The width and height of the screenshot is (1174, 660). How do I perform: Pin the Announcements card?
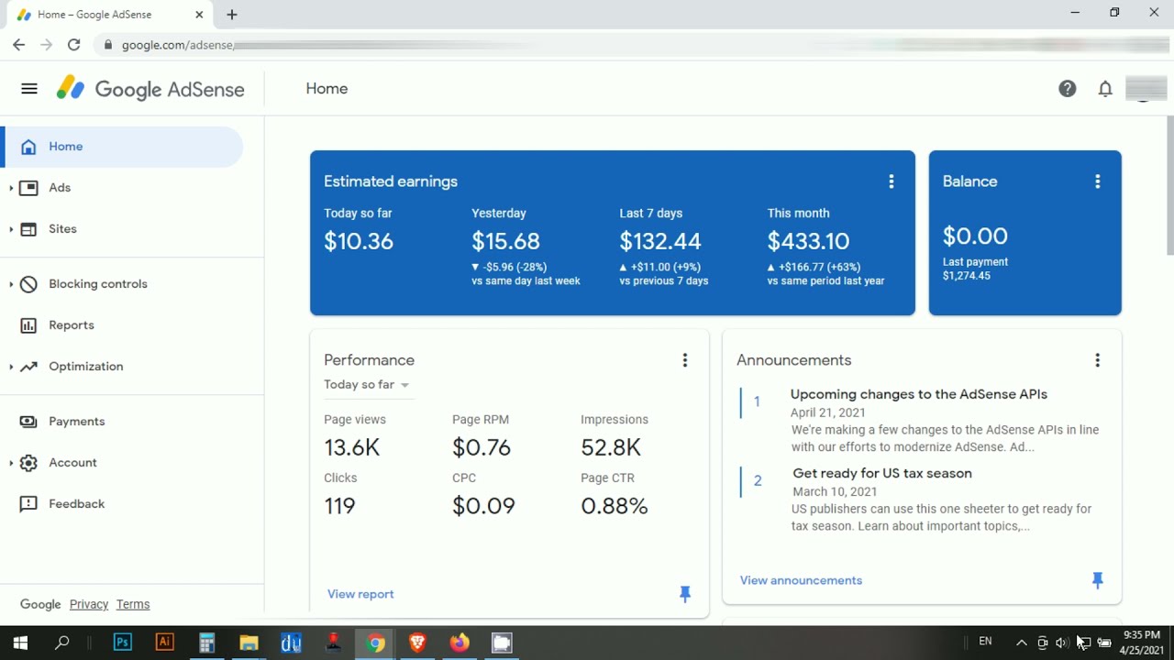tap(1098, 580)
